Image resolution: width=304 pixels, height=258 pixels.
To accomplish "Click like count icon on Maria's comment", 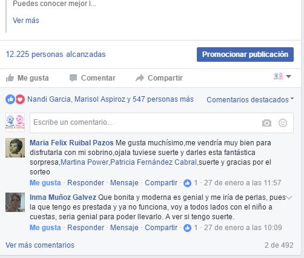I will coord(187,183).
